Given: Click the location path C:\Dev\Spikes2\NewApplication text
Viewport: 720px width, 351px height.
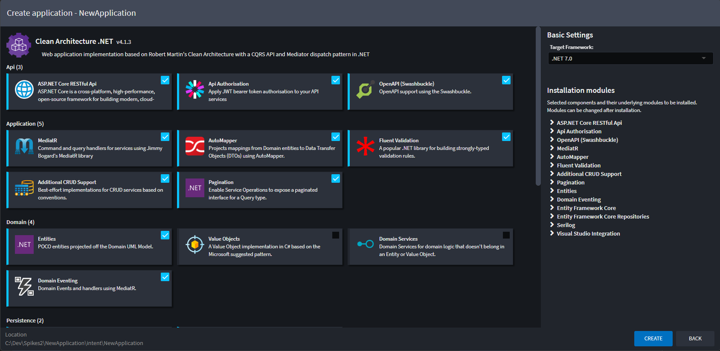Looking at the screenshot, I should (x=74, y=343).
